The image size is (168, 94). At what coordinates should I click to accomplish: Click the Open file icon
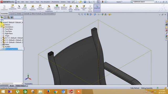(x=81, y=2)
